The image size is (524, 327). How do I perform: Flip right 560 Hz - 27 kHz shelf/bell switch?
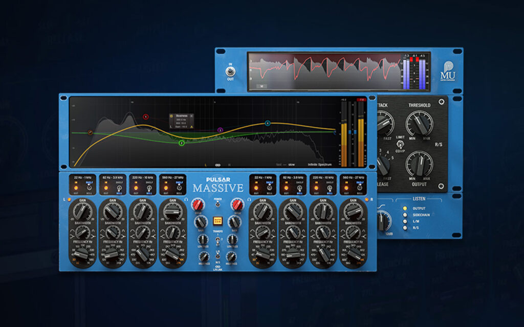click(x=360, y=188)
